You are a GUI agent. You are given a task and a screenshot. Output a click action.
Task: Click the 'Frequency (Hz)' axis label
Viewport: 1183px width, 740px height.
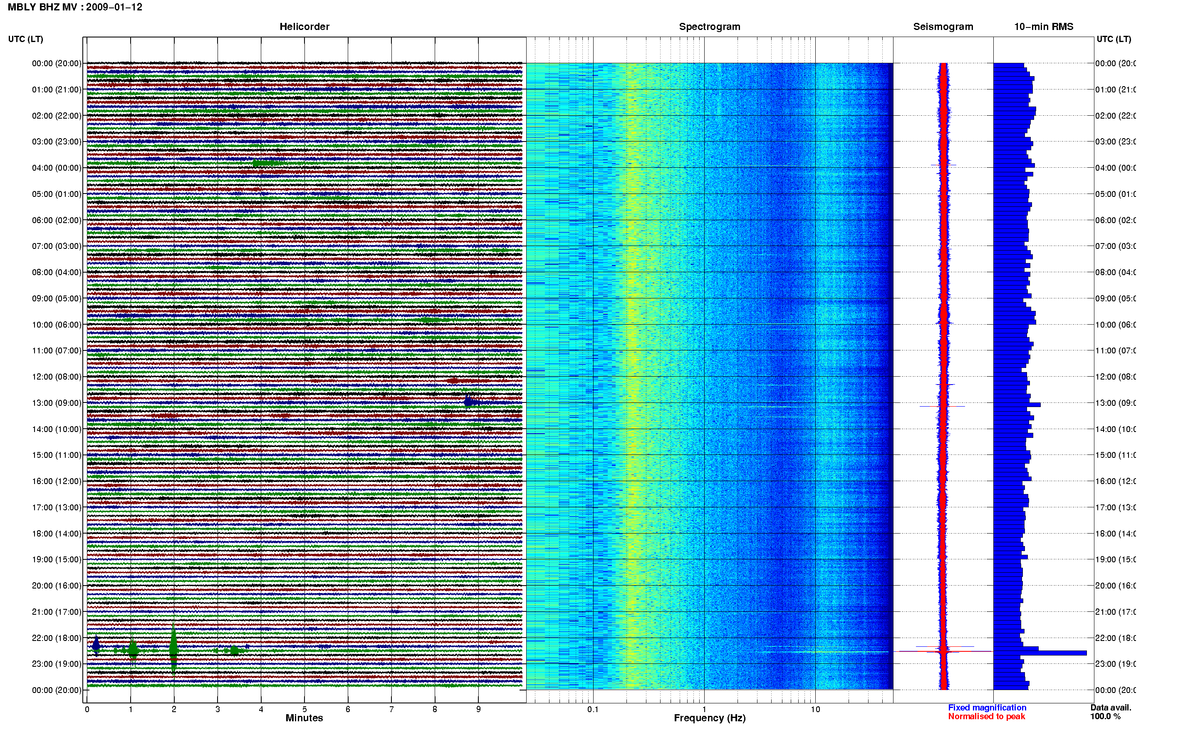[x=710, y=718]
